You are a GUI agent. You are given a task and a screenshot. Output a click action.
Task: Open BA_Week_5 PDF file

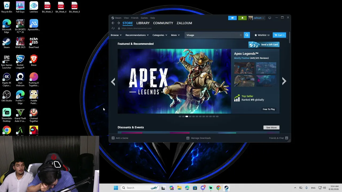[47, 7]
